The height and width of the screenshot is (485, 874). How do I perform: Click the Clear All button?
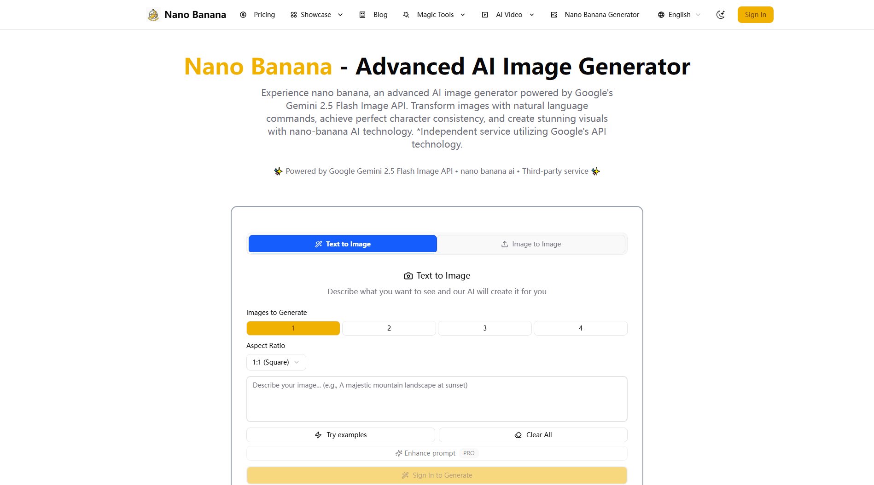(x=533, y=435)
